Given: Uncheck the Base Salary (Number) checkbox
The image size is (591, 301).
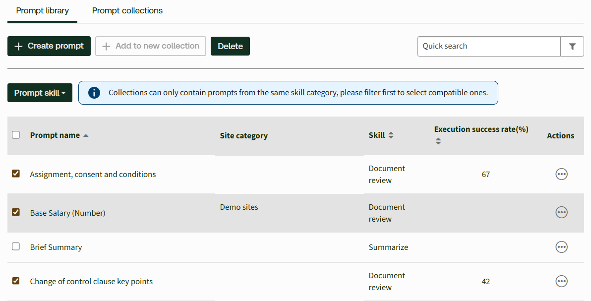Looking at the screenshot, I should [16, 212].
